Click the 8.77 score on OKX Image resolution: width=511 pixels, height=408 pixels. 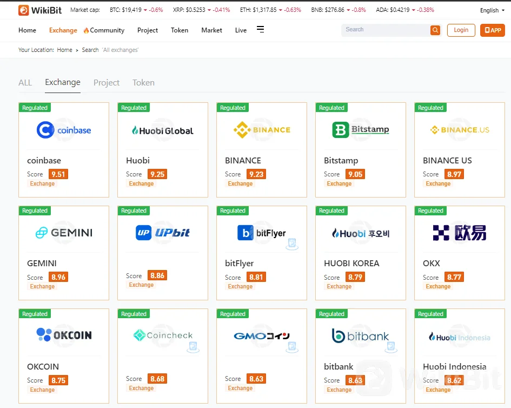click(x=454, y=277)
